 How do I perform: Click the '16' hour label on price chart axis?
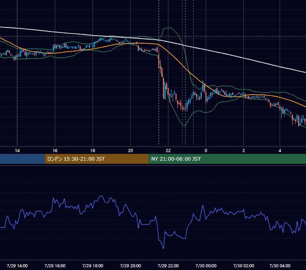coord(55,151)
